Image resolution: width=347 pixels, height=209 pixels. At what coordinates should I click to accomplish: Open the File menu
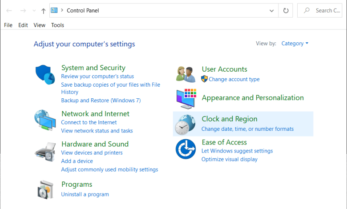coord(8,25)
